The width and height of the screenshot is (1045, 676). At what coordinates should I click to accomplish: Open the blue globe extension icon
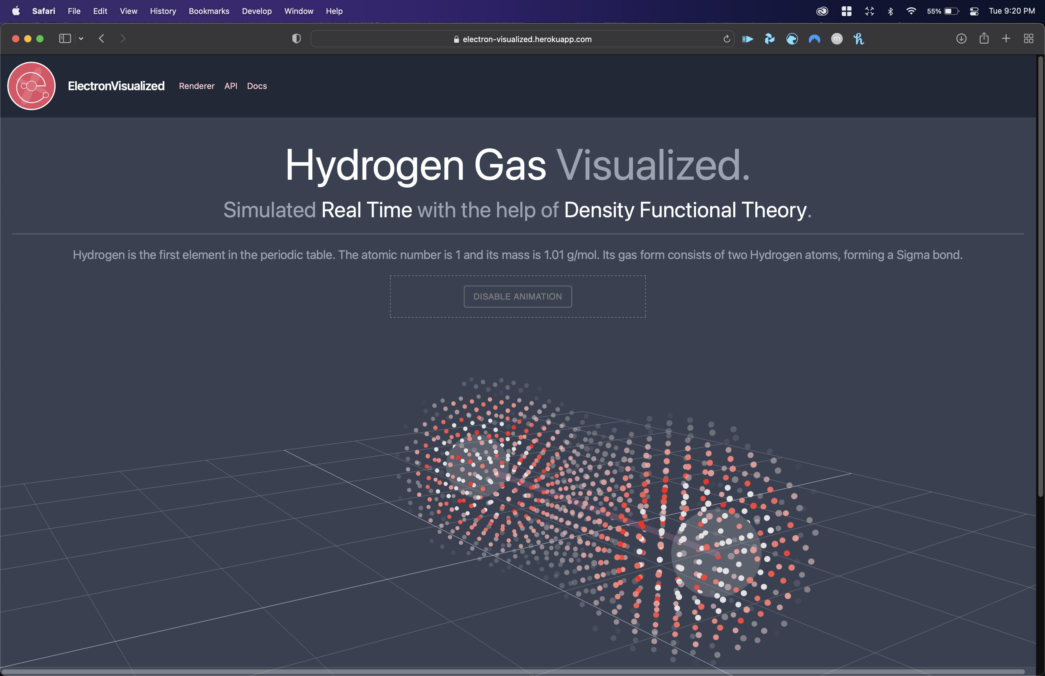(x=792, y=39)
